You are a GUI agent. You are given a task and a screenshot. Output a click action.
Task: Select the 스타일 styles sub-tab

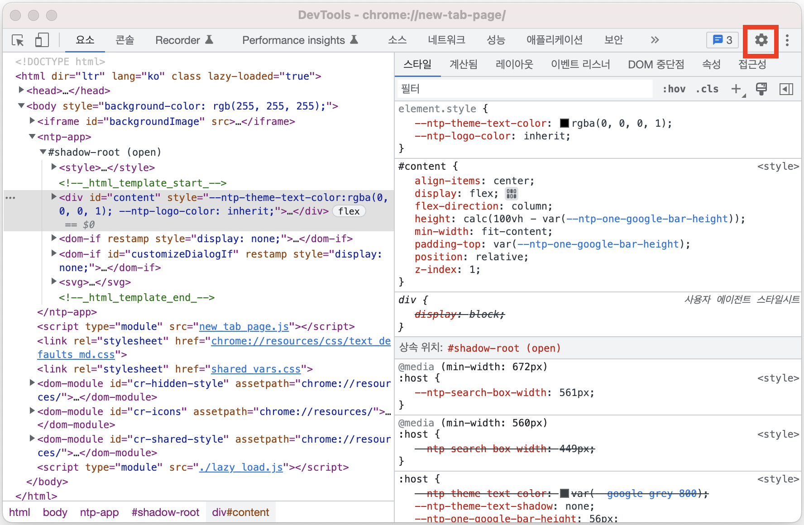[417, 65]
